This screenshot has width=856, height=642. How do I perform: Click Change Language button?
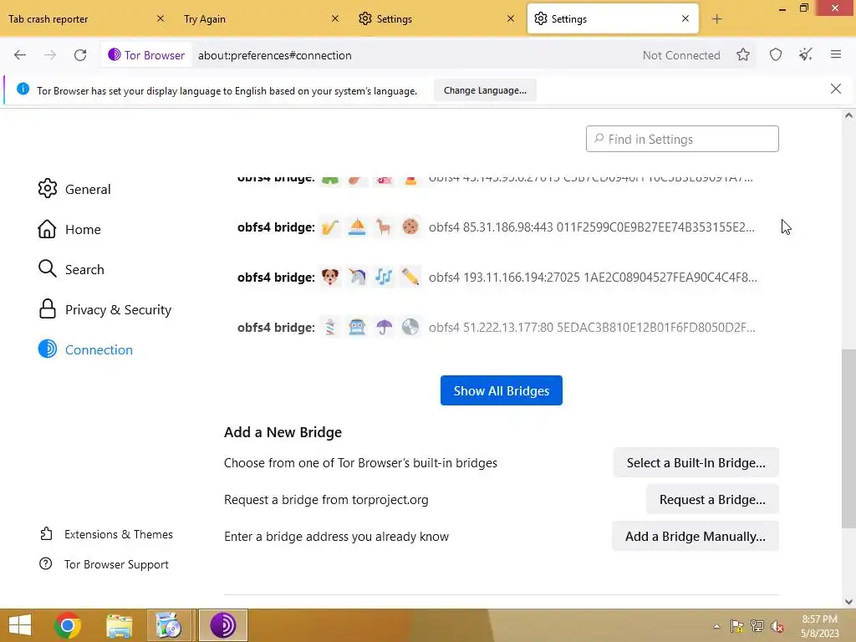[485, 90]
